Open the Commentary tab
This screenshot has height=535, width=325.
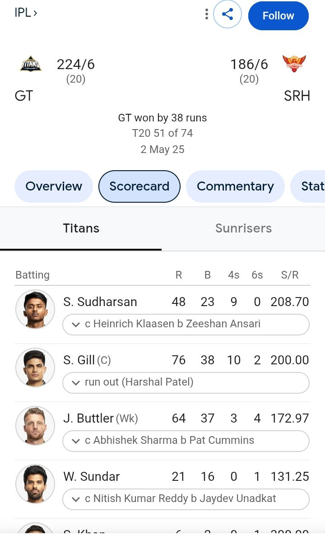click(235, 186)
